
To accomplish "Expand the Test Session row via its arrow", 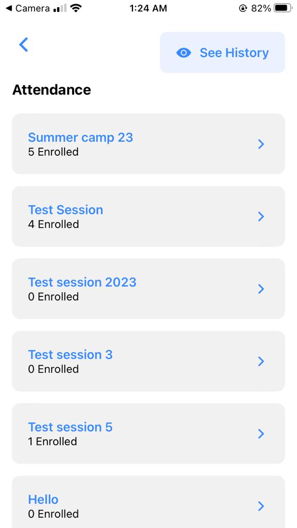I will 261,217.
